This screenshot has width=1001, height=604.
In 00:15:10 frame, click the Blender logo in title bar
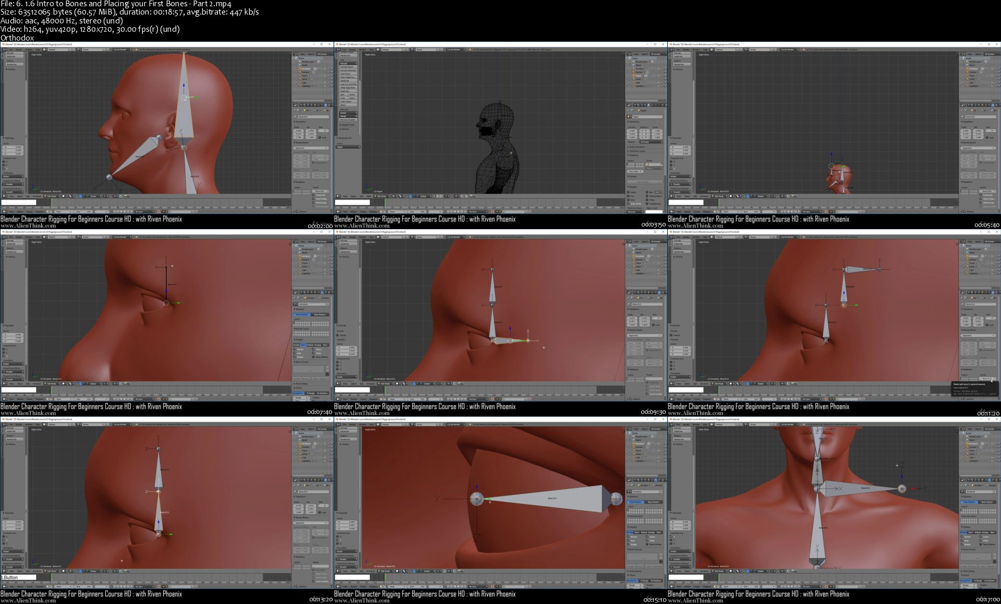[337, 419]
